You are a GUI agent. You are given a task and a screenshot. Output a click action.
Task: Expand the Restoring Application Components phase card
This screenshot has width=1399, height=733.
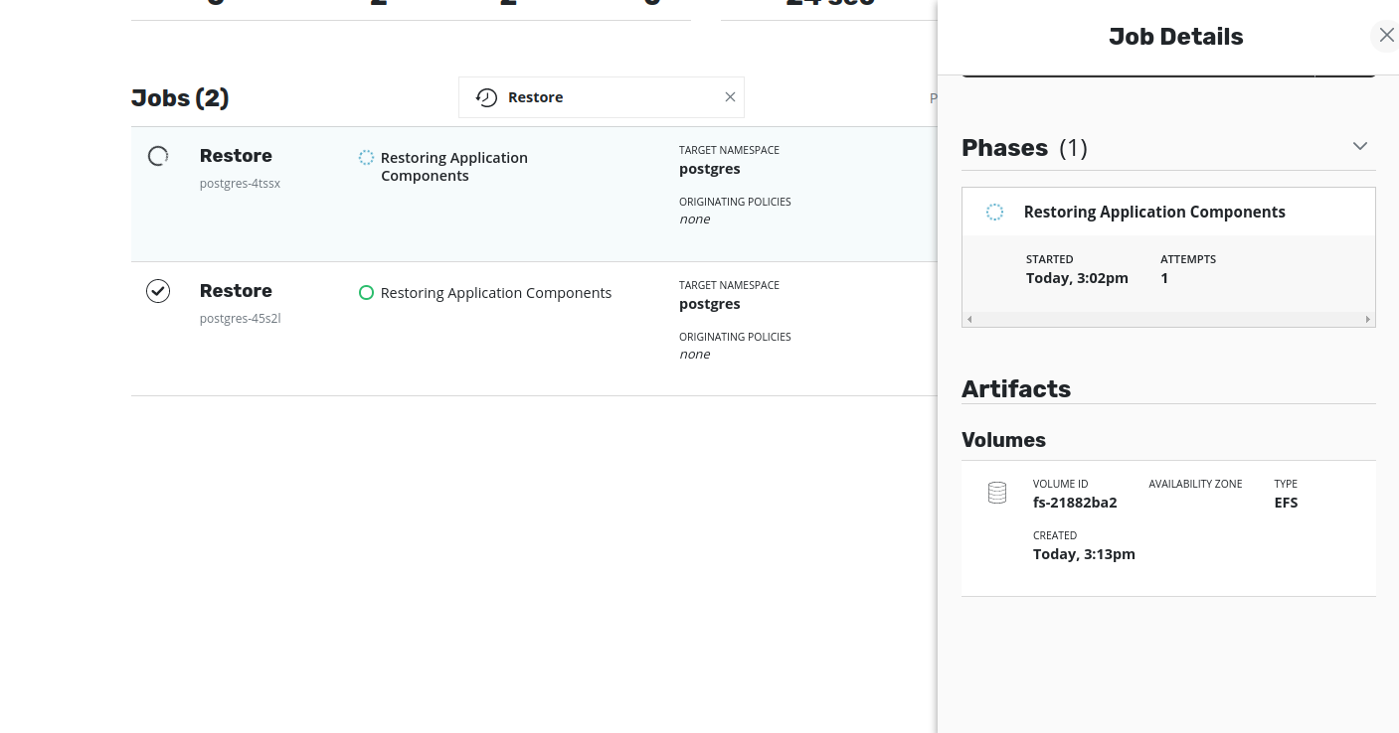pyautogui.click(x=1153, y=212)
